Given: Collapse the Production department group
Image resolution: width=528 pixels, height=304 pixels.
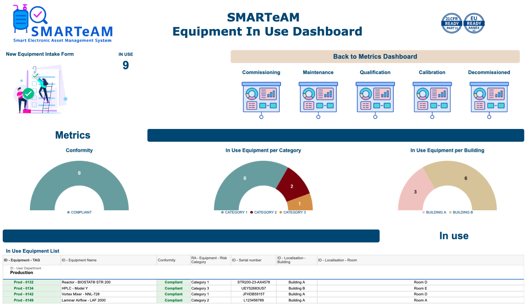Looking at the screenshot, I should click(x=21, y=273).
